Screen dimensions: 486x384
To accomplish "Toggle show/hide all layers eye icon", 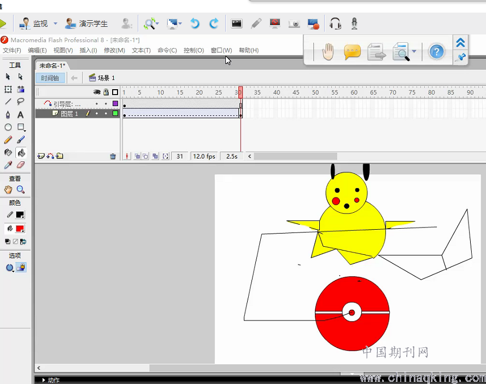I will coord(97,92).
